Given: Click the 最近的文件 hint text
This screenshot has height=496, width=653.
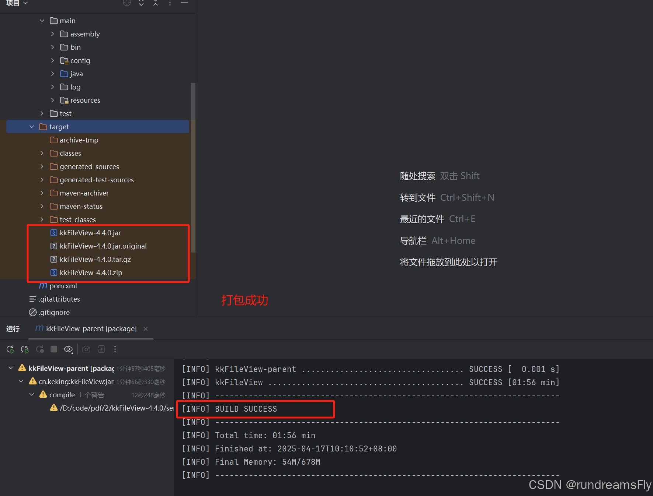Looking at the screenshot, I should coord(422,219).
